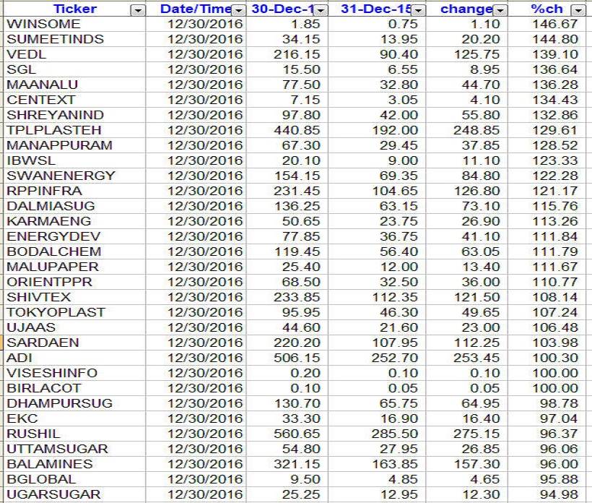The image size is (592, 503).
Task: Click the 4.85 value in BGLOBAL row
Action: pos(403,479)
